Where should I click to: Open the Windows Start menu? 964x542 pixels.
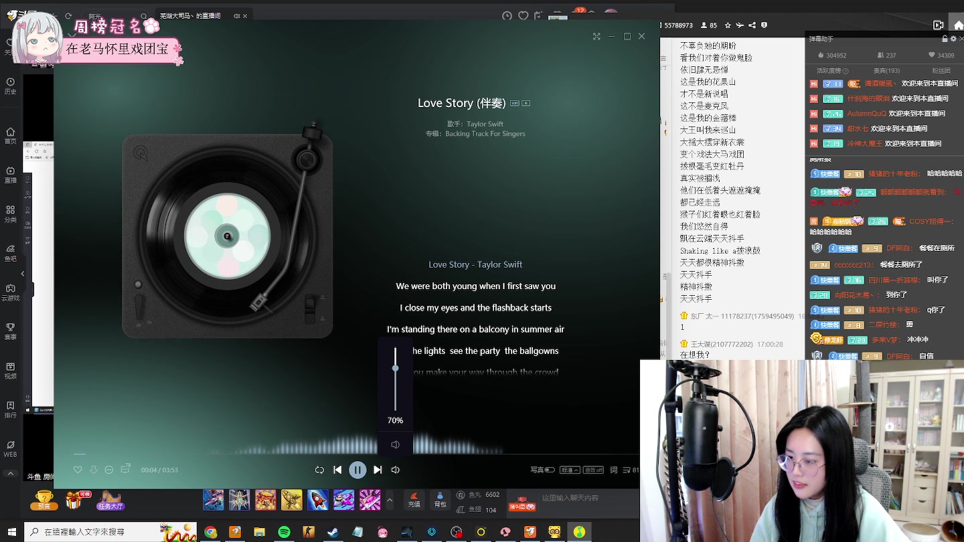[11, 533]
